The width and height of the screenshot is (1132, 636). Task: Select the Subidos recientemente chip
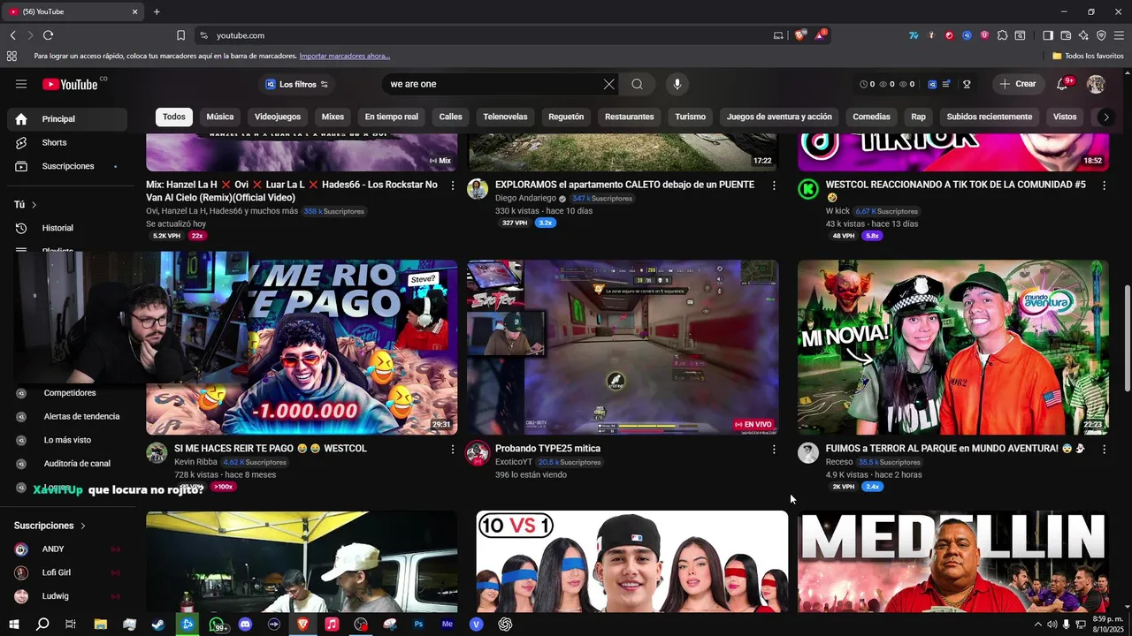point(990,117)
